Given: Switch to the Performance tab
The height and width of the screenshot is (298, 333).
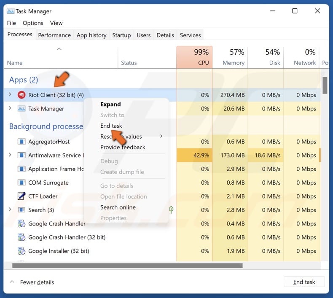Looking at the screenshot, I should (x=54, y=35).
